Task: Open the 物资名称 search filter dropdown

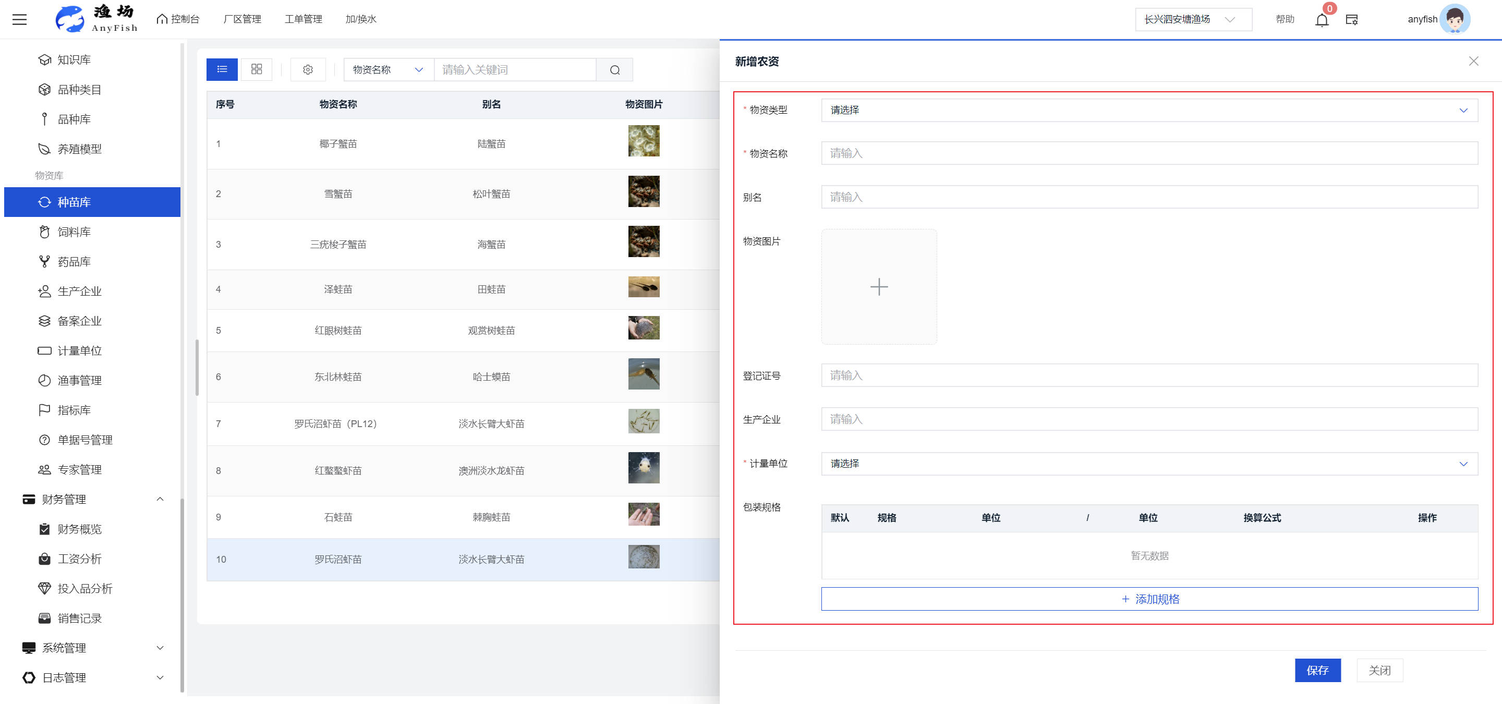Action: (x=387, y=70)
